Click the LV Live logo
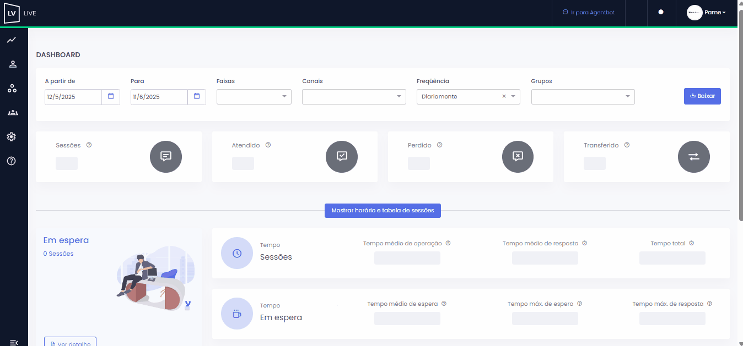 12,13
